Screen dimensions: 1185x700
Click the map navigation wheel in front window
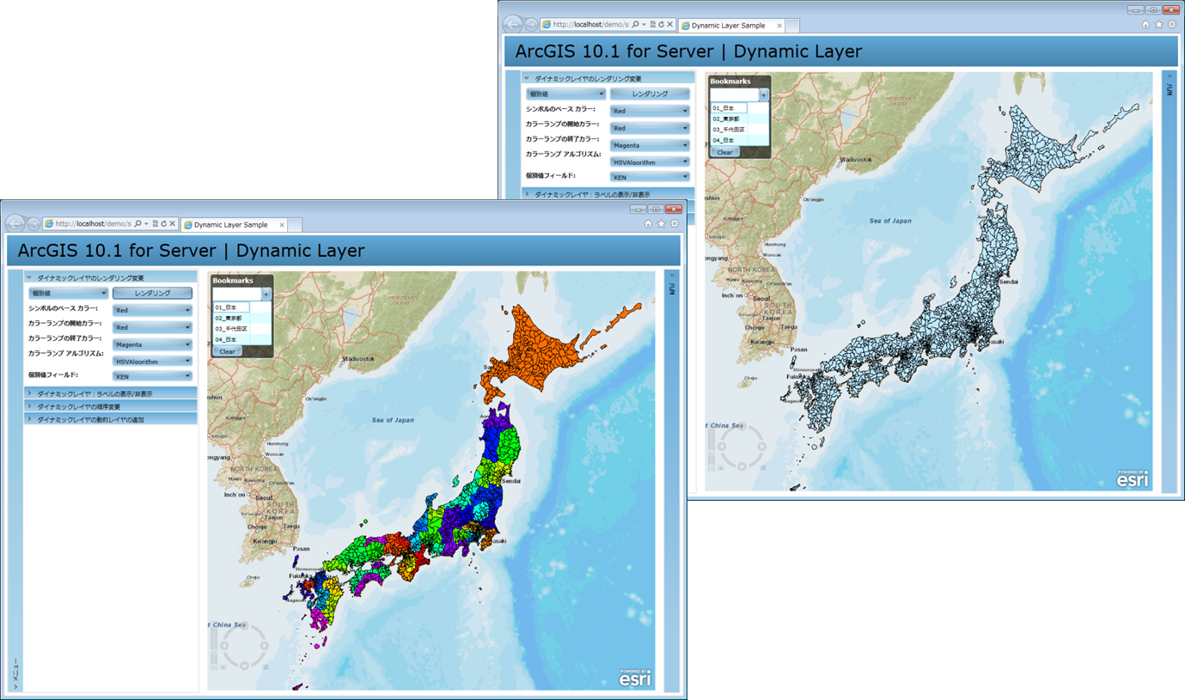(x=243, y=646)
